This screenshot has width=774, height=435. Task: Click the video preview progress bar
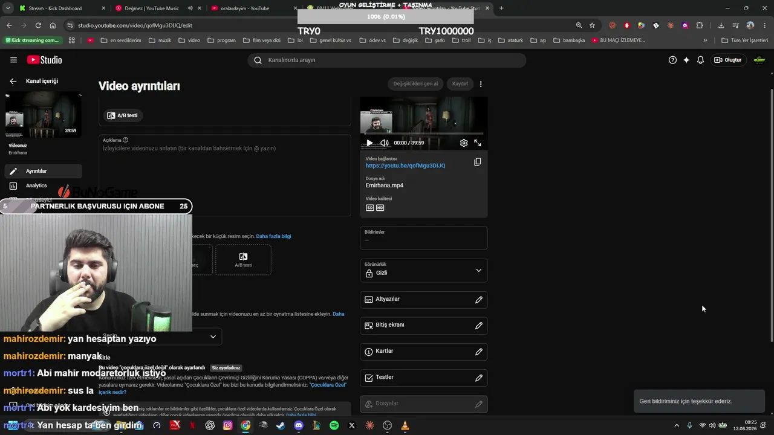(423, 133)
